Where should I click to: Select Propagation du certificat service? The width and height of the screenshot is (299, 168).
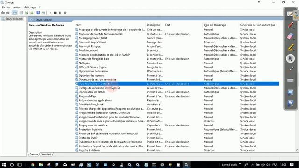pos(93,126)
